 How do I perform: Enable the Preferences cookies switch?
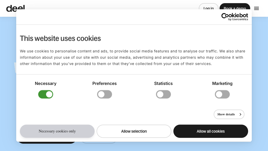click(x=104, y=94)
